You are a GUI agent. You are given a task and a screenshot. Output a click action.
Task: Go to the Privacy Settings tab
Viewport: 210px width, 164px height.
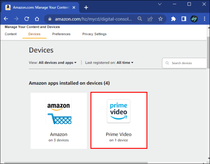[94, 34]
